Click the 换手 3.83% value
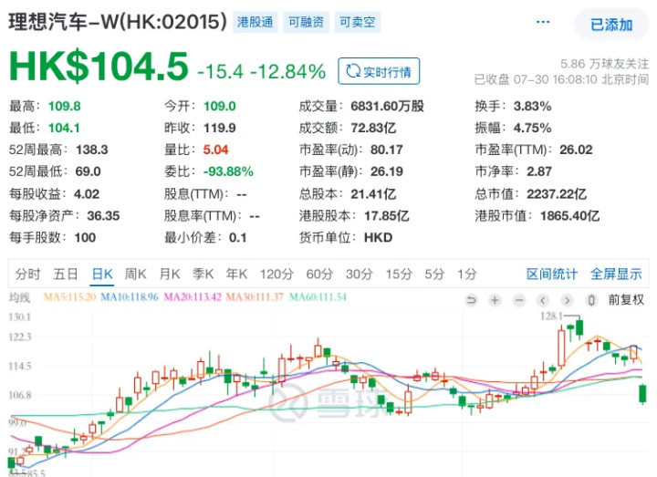The height and width of the screenshot is (477, 657). point(532,106)
